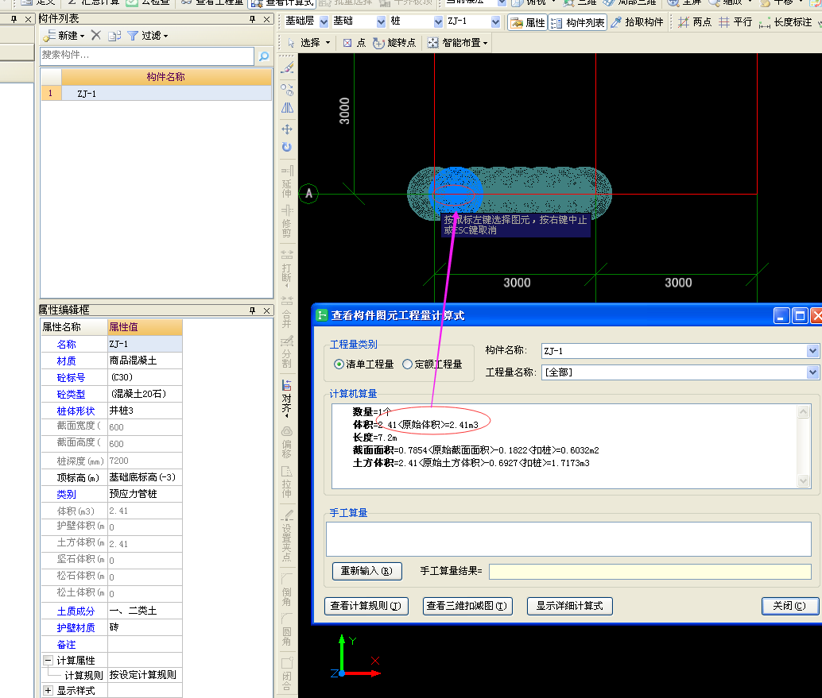Image resolution: width=822 pixels, height=698 pixels.
Task: Click the copy component icon before 过滤
Action: pos(114,36)
